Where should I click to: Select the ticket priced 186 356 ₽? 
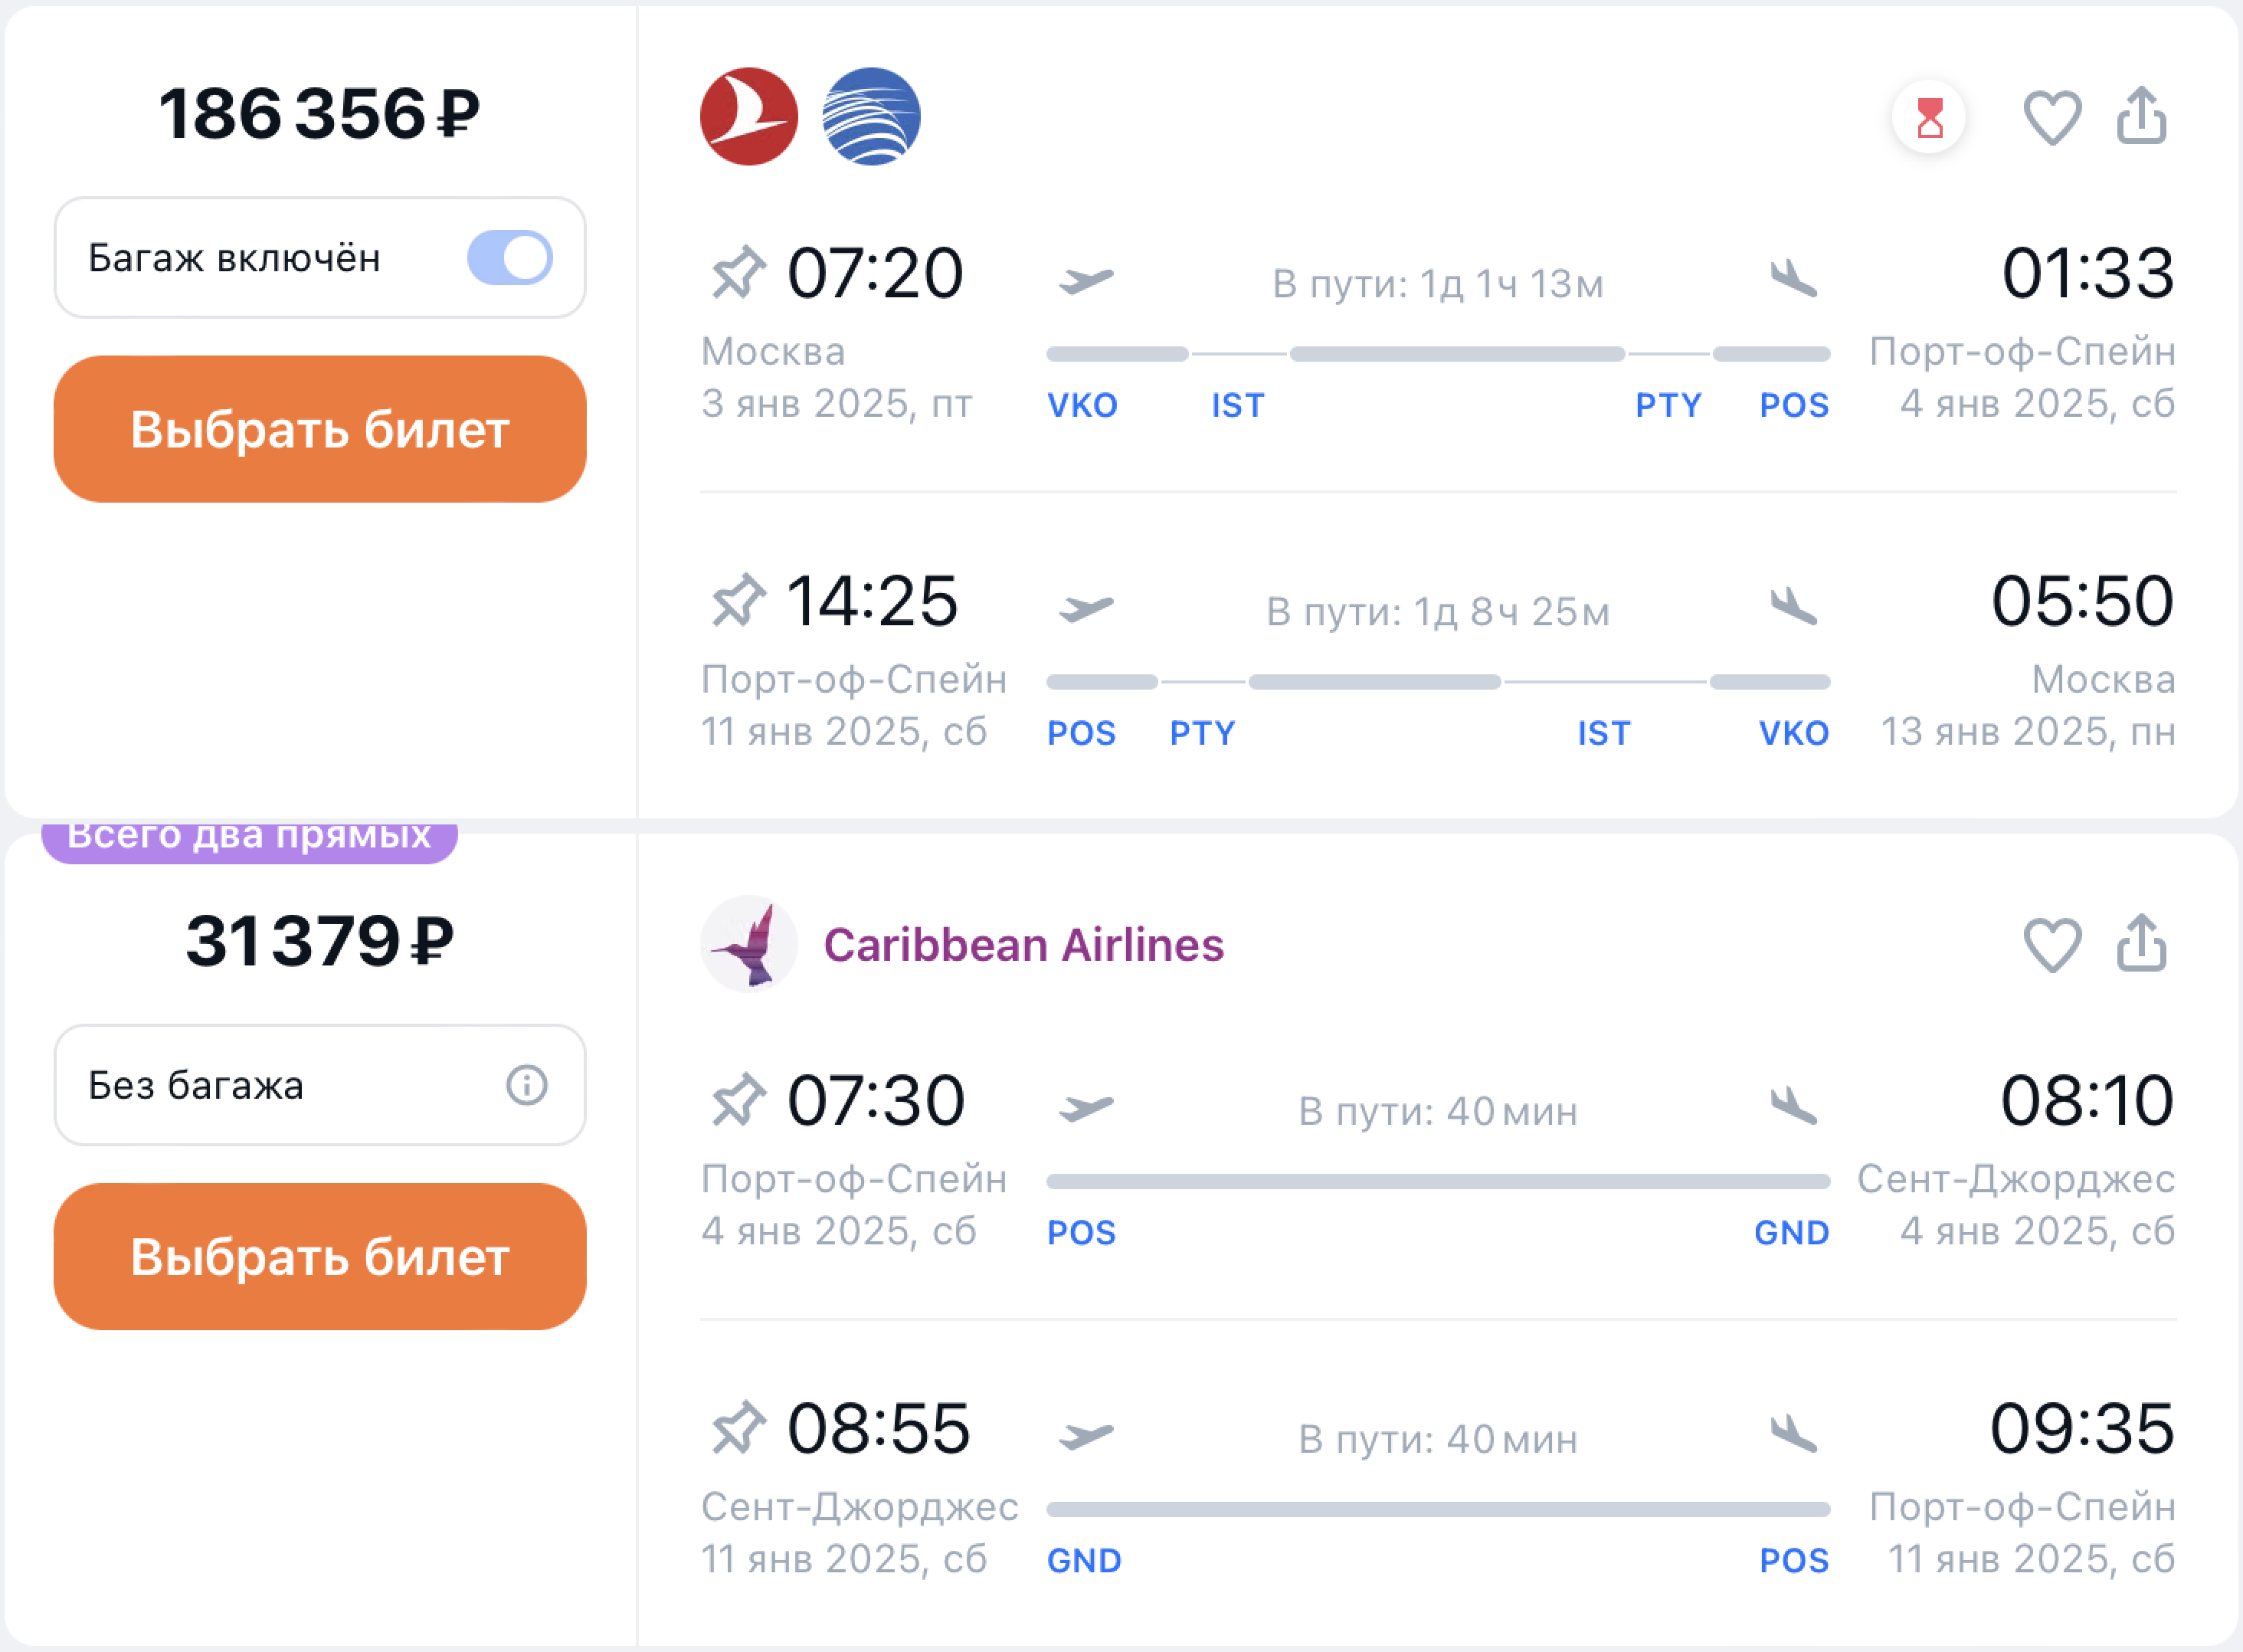(x=320, y=429)
